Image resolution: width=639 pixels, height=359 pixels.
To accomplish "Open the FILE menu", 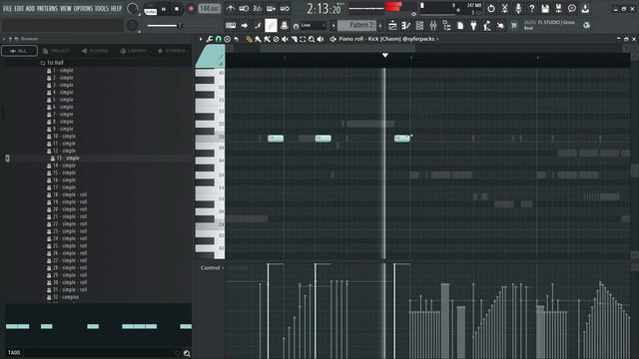I will 7,9.
